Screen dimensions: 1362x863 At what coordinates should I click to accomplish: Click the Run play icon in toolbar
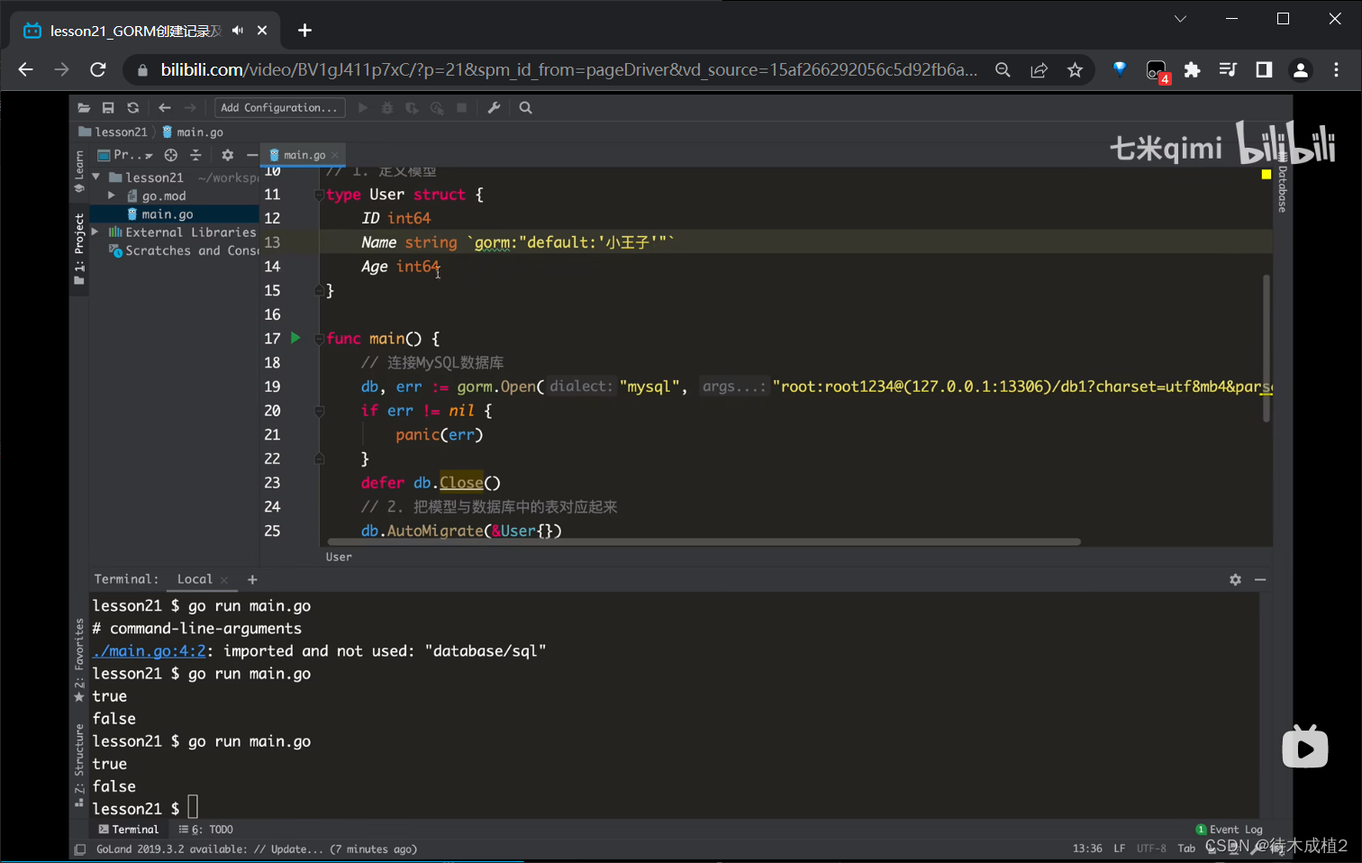click(363, 108)
